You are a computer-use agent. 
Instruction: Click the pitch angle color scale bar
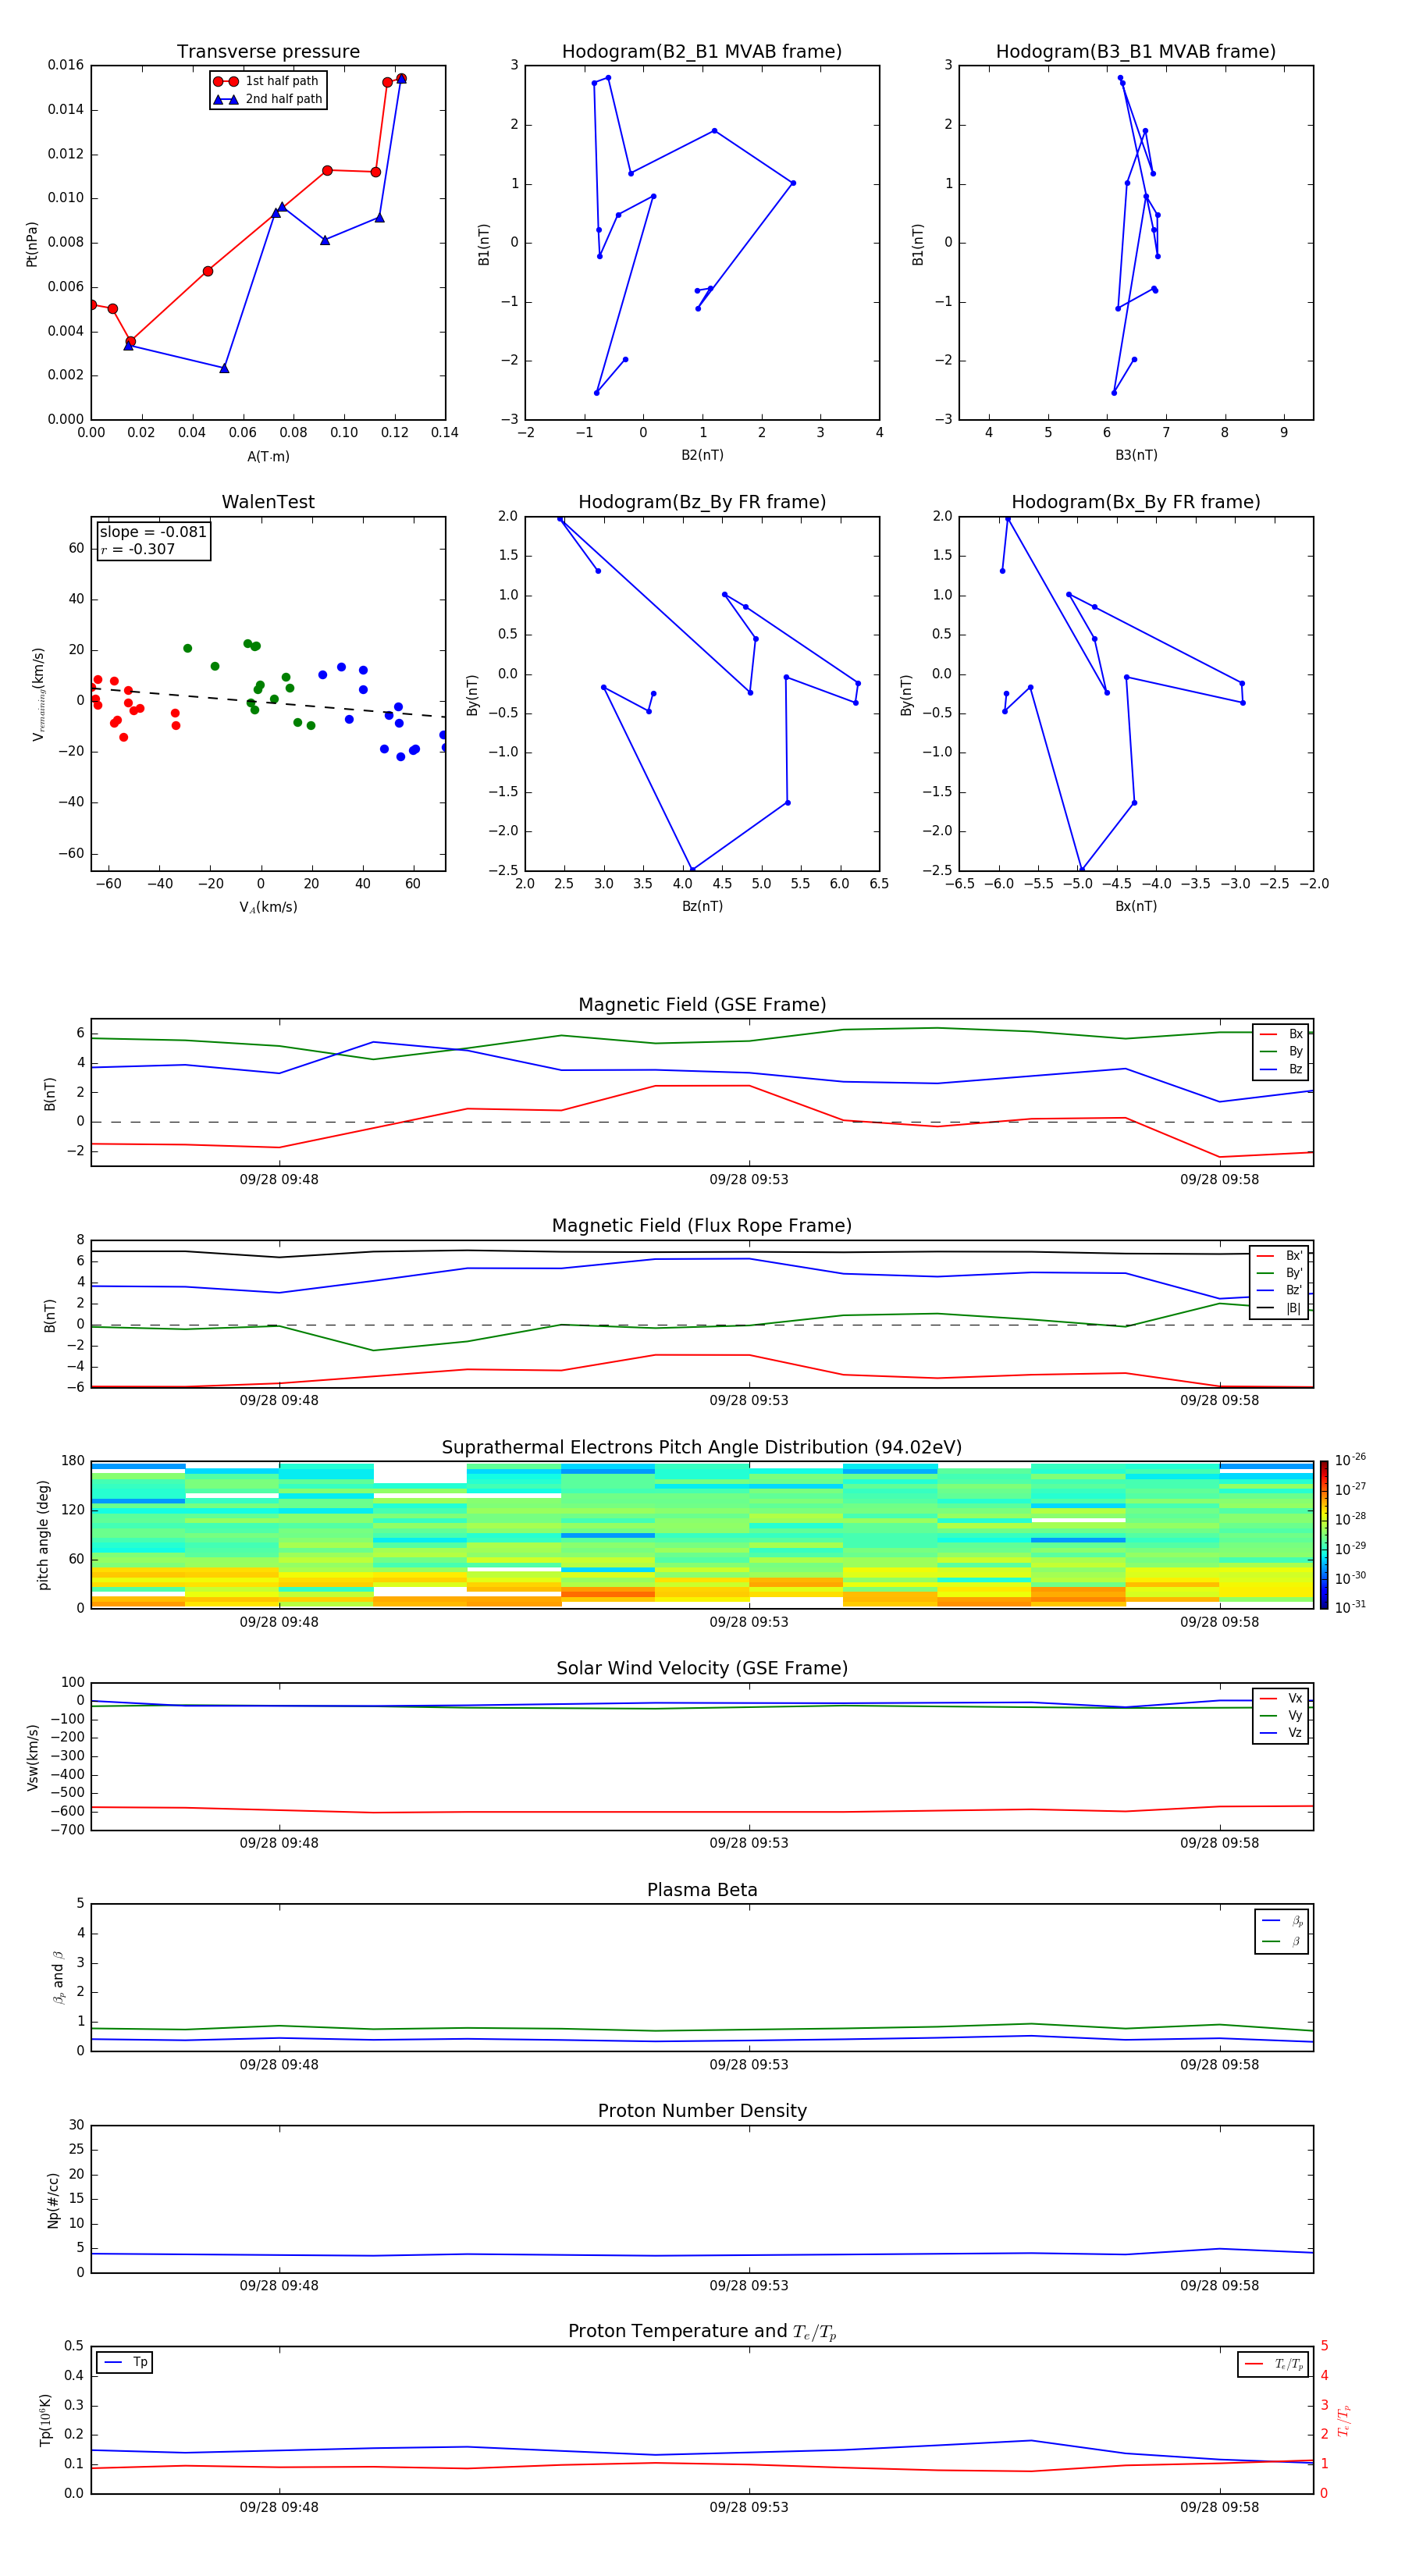[1324, 1534]
